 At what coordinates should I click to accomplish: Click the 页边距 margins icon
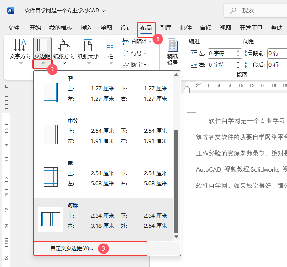42,45
